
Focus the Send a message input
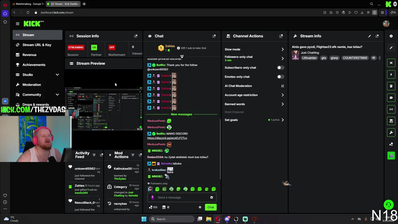(x=182, y=198)
